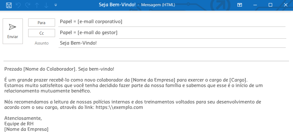Minimize the message window
Image resolution: width=293 pixels, height=136 pixels.
[255, 5]
